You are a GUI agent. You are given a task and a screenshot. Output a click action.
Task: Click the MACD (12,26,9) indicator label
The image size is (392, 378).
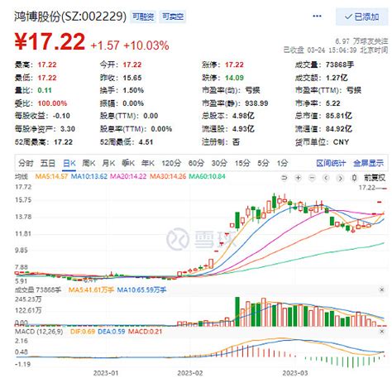tap(39, 332)
